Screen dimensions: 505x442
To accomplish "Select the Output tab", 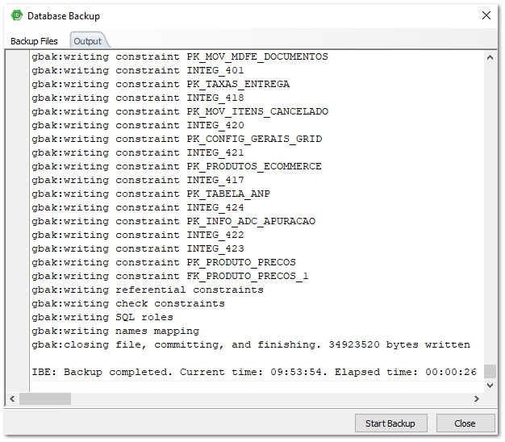I will point(87,41).
